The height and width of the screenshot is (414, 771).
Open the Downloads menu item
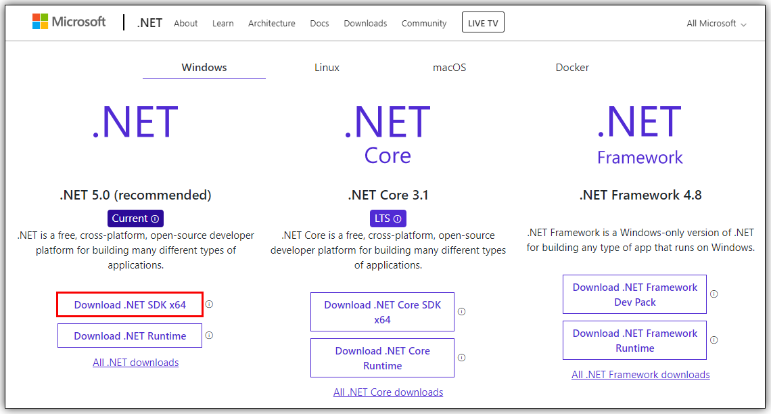[365, 23]
